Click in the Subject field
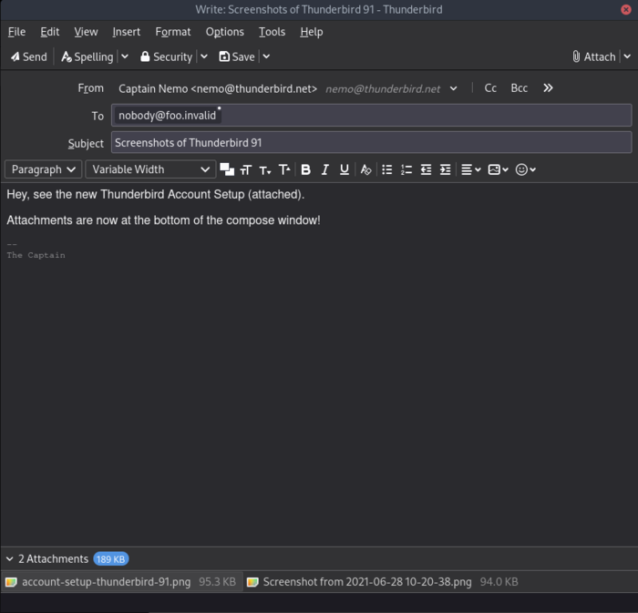 point(372,143)
